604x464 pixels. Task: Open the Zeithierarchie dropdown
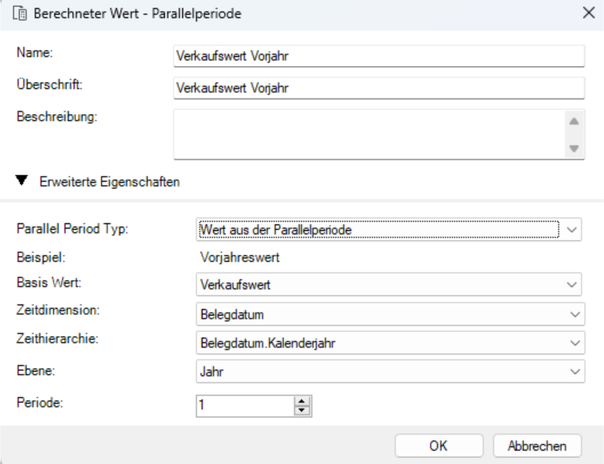pos(390,343)
